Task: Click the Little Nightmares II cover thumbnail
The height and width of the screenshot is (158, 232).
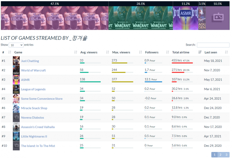Action: click(16, 136)
